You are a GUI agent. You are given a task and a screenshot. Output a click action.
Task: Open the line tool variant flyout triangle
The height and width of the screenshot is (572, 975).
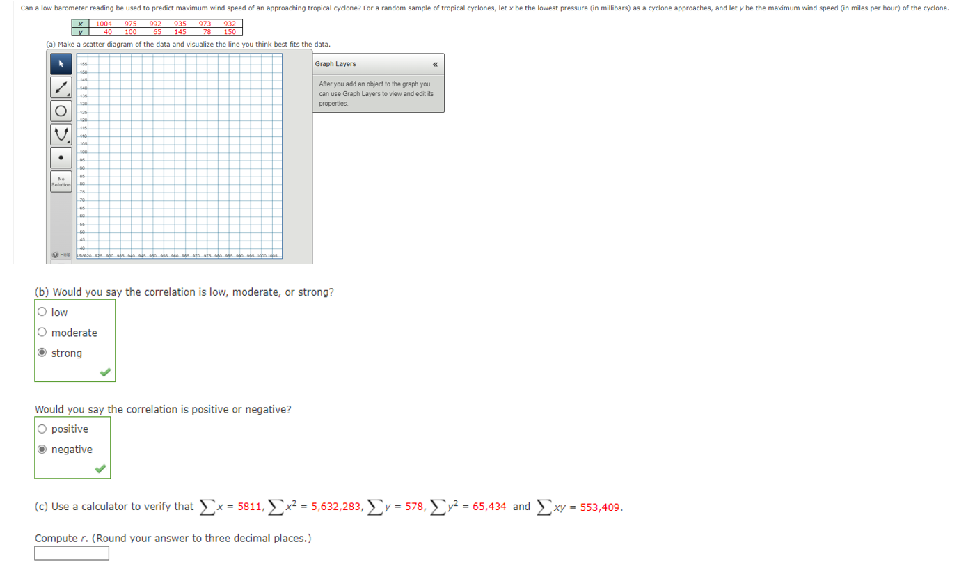69,95
